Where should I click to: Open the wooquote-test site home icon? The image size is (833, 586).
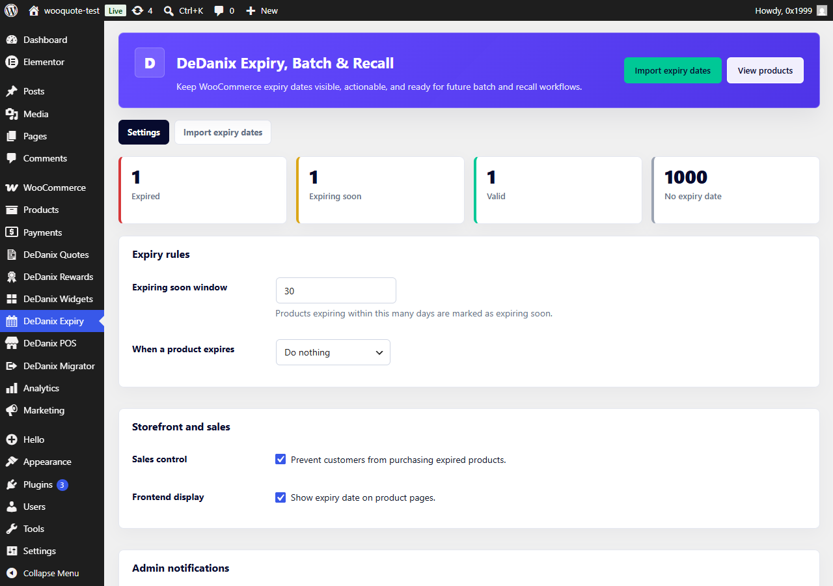[34, 10]
